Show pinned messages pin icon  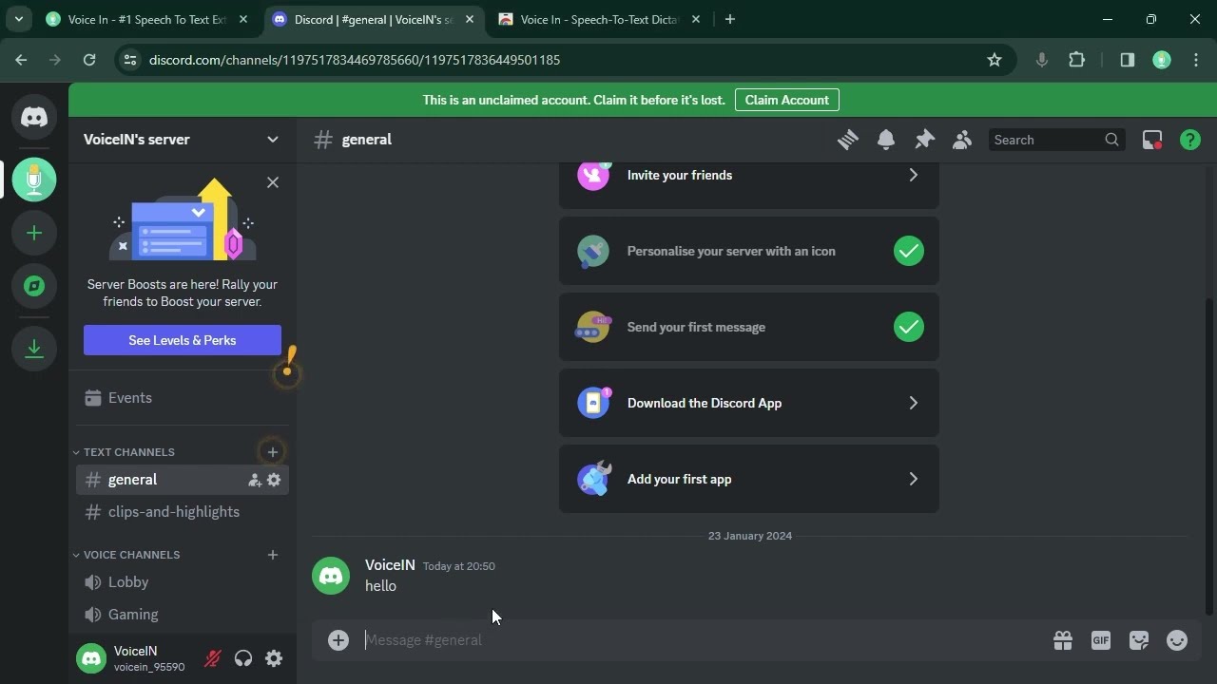pyautogui.click(x=924, y=140)
